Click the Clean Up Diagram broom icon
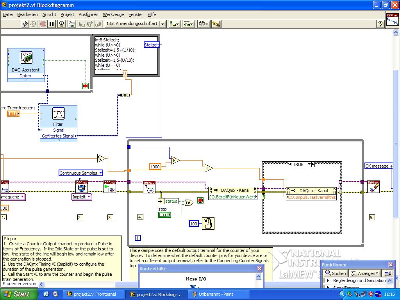 [216, 24]
